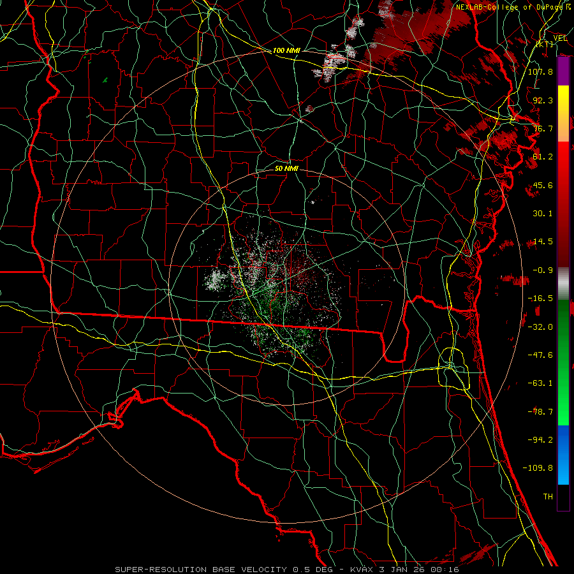
Task: Pick the blue band on the color bar
Action: click(x=563, y=455)
